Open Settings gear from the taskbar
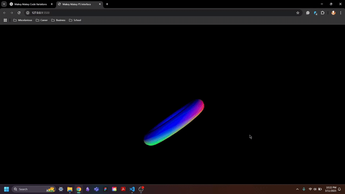The height and width of the screenshot is (194, 345). (x=61, y=189)
